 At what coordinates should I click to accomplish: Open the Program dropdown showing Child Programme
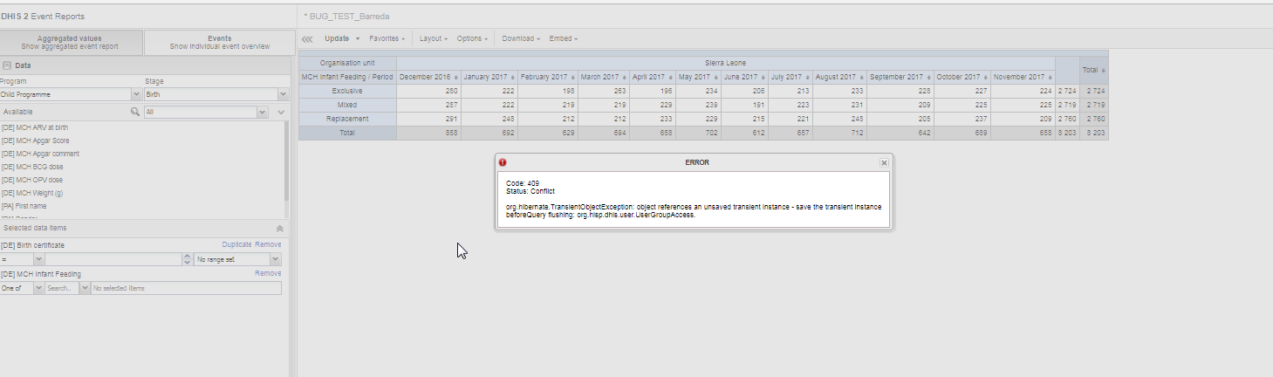tap(136, 94)
